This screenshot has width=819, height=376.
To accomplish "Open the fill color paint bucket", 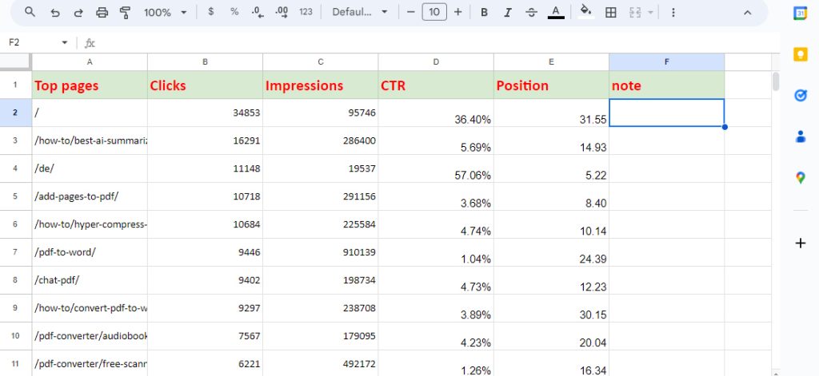I will 586,12.
